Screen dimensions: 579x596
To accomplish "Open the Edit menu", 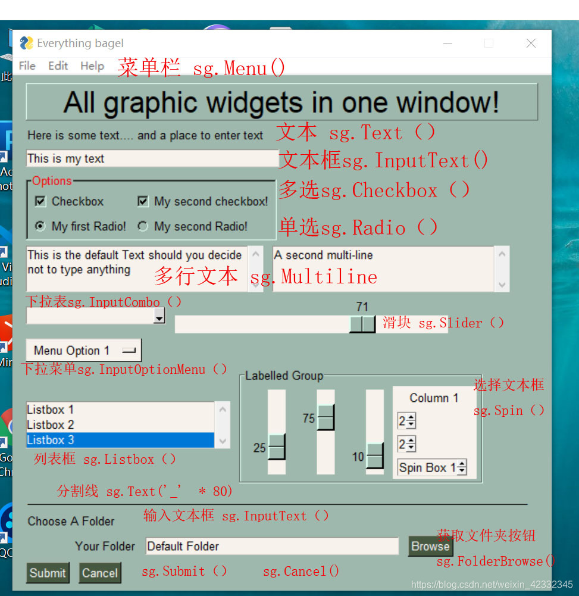I will point(58,66).
